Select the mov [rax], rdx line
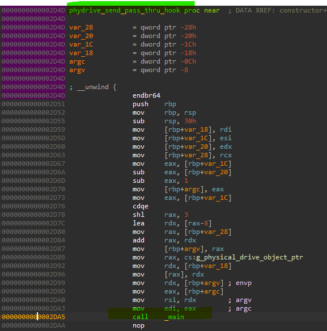This screenshot has width=327, height=331. (x=168, y=275)
